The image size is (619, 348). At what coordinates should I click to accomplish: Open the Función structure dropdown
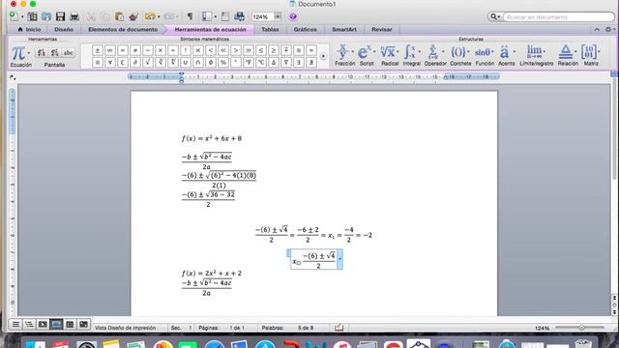point(485,55)
